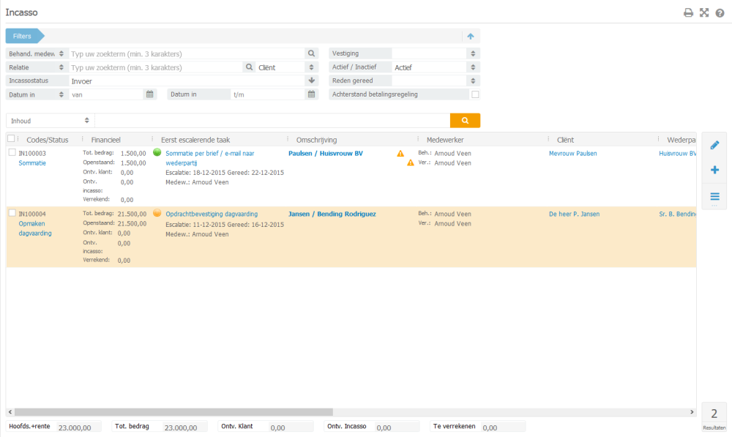Click the Resultaten count 2
732x437 pixels.
click(714, 414)
